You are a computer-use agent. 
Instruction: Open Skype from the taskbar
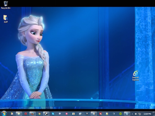[x=53, y=114]
